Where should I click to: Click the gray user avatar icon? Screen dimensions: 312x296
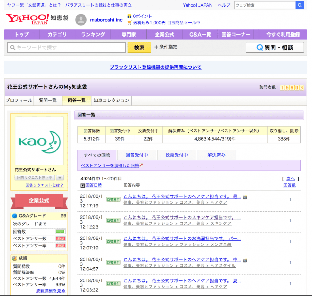click(81, 20)
